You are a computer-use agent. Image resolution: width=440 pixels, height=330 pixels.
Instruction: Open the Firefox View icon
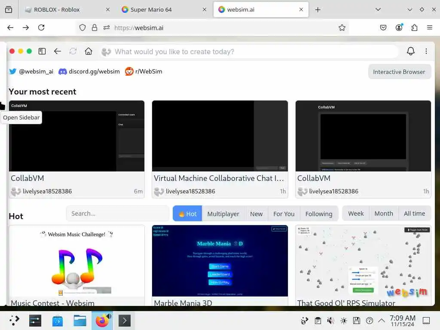9,9
